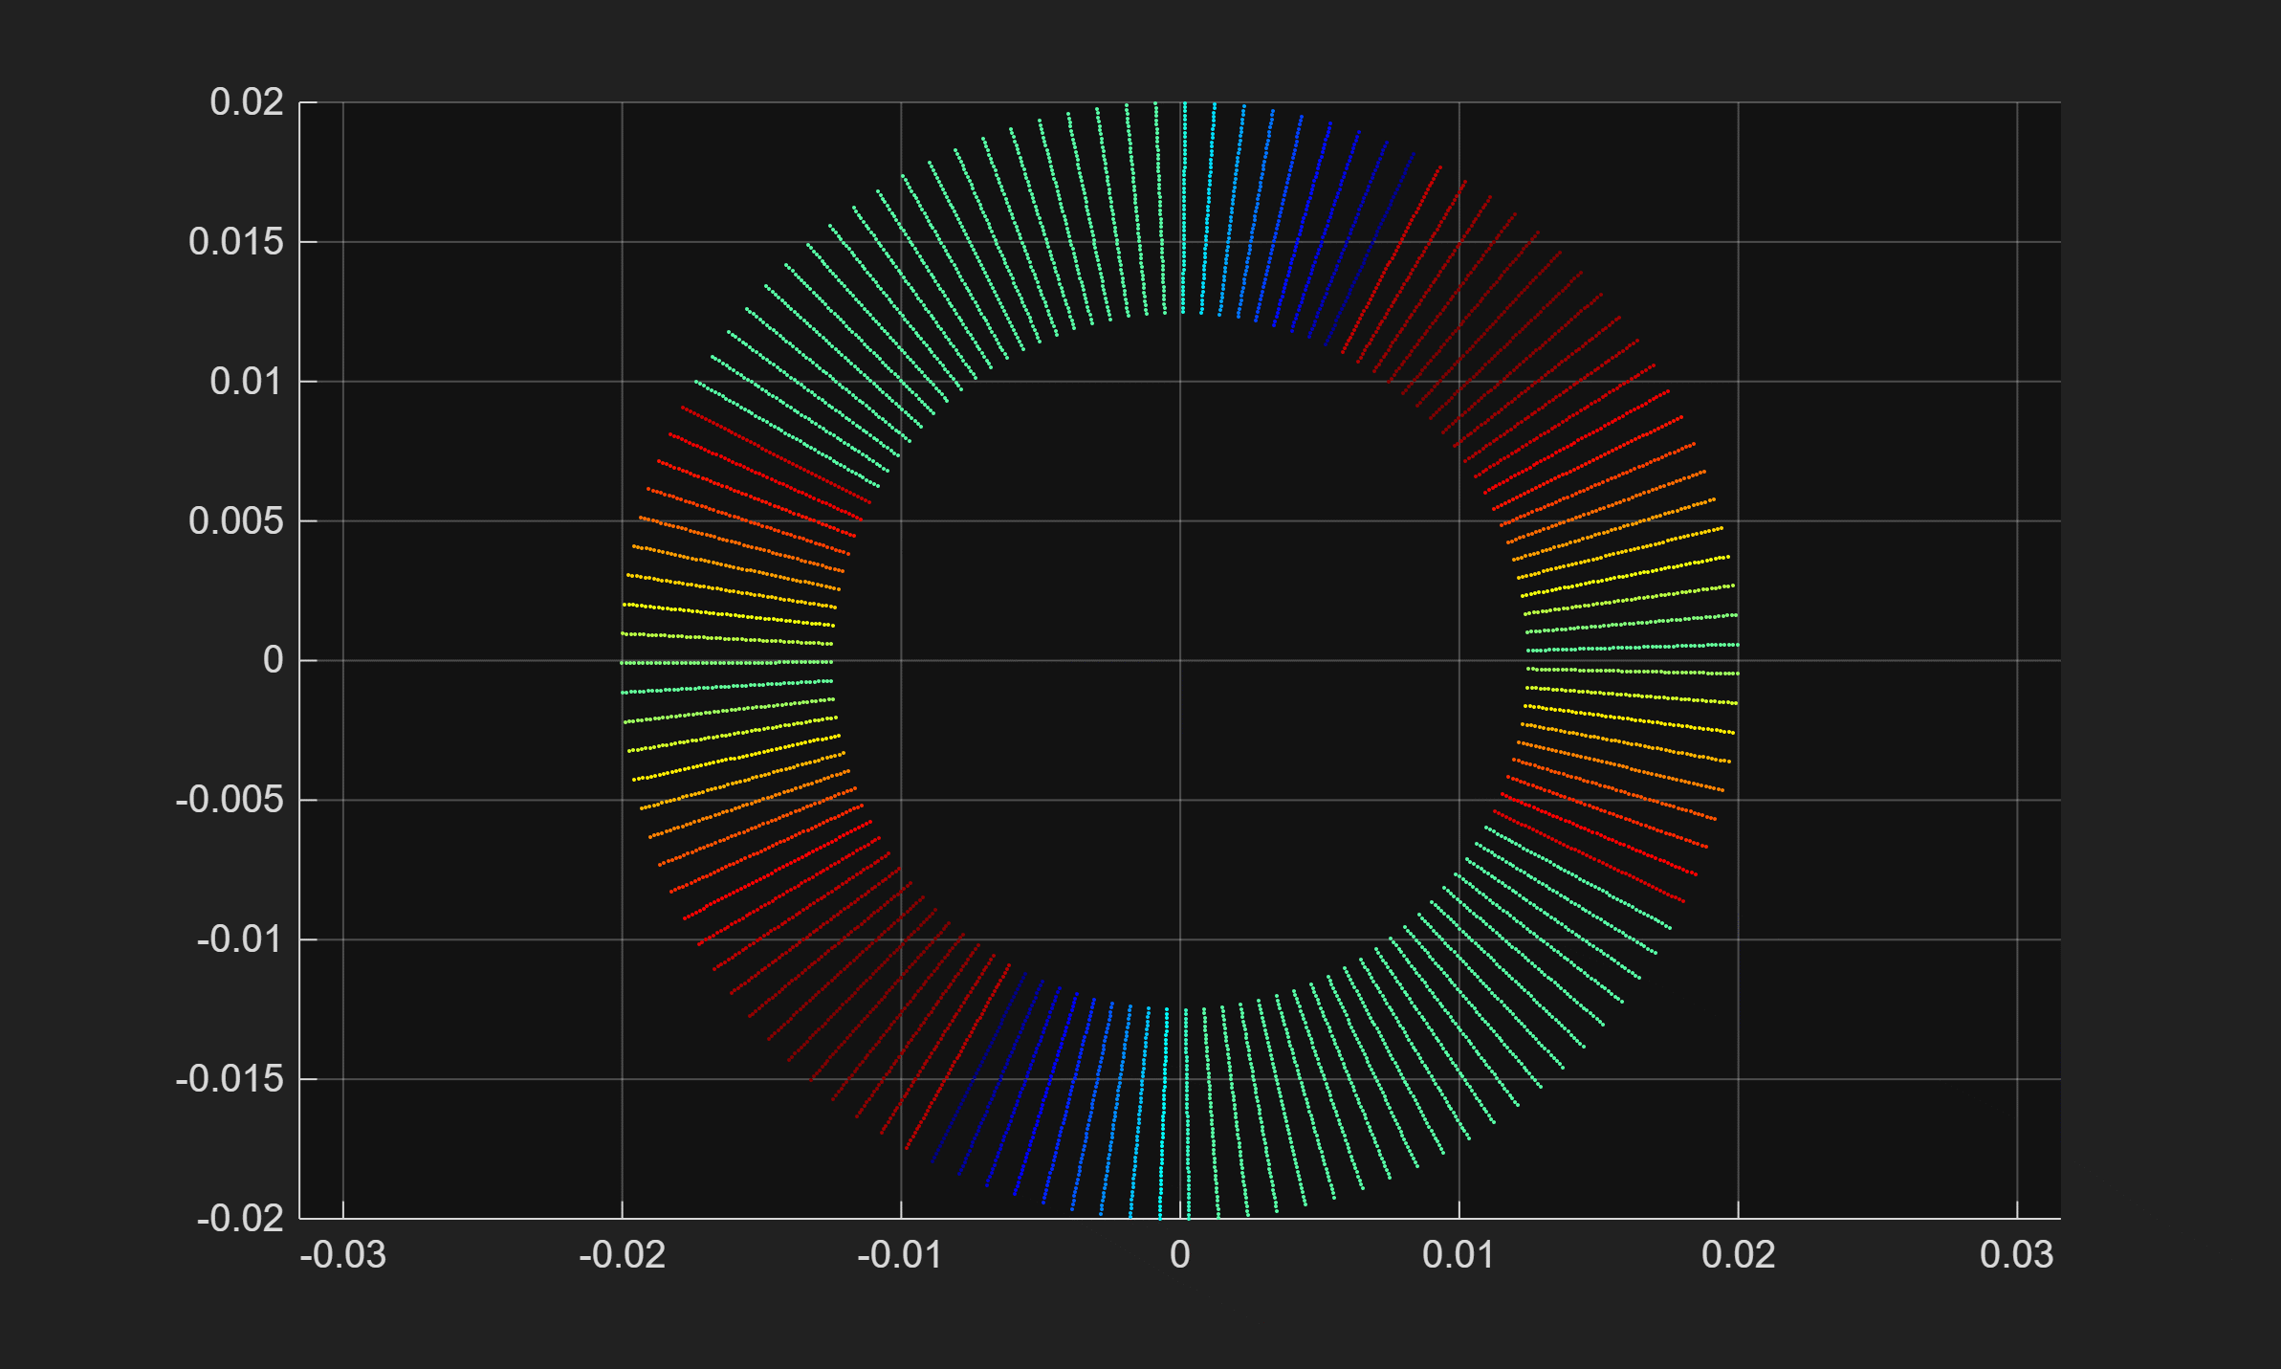Click the -0.03 x-axis tick label

[342, 1255]
